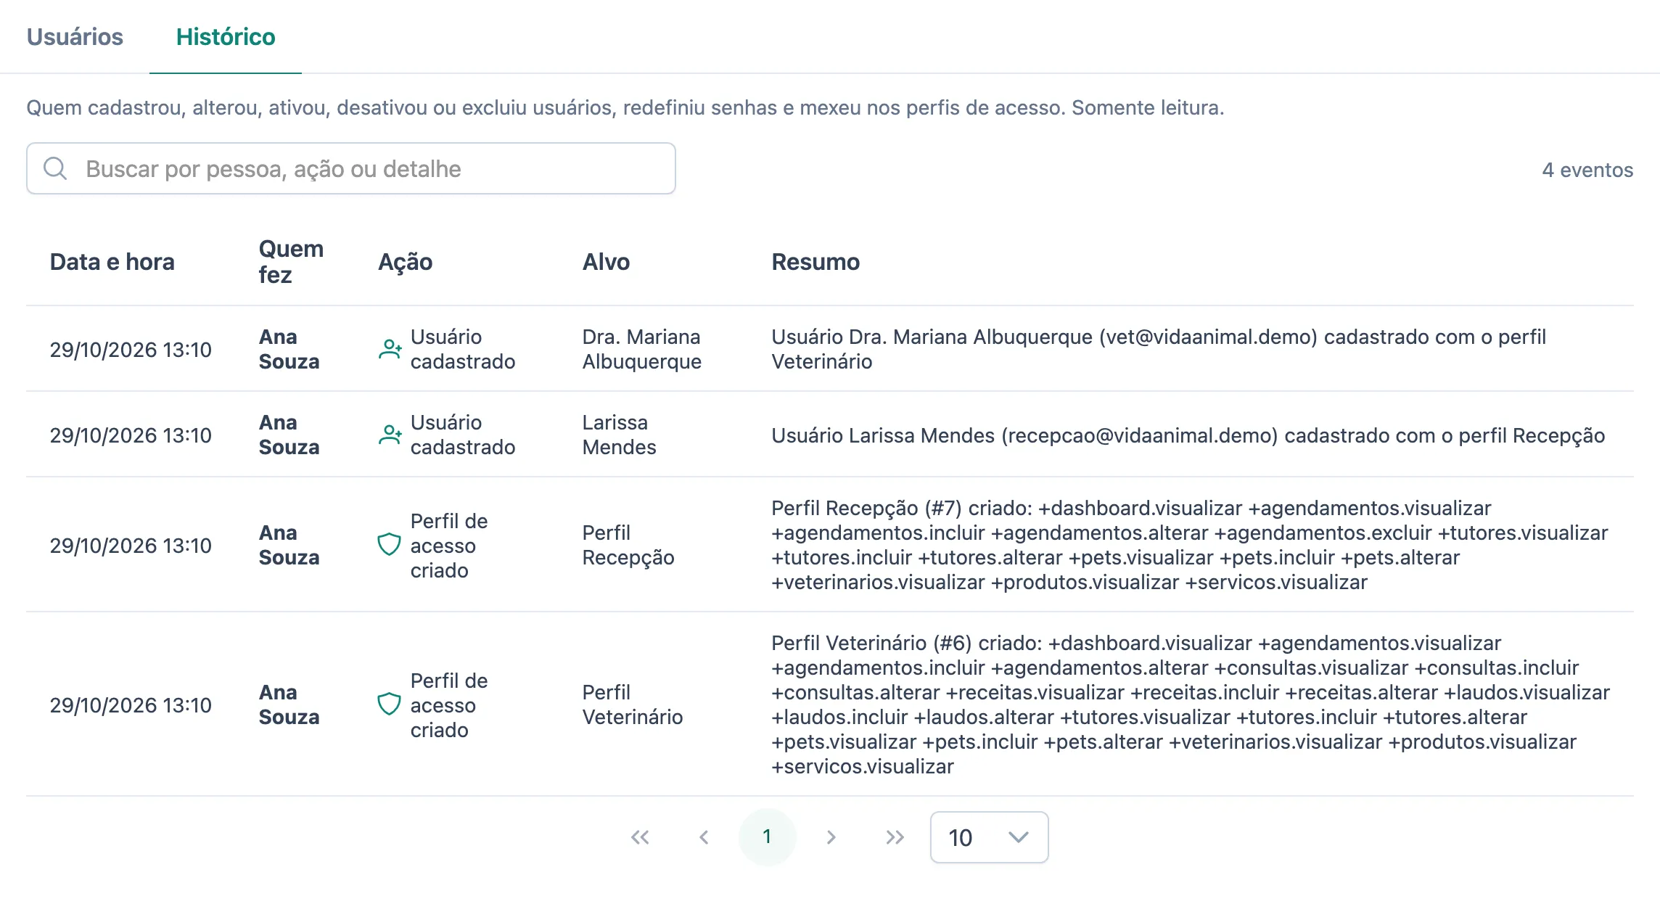Go to next page arrow

(831, 837)
